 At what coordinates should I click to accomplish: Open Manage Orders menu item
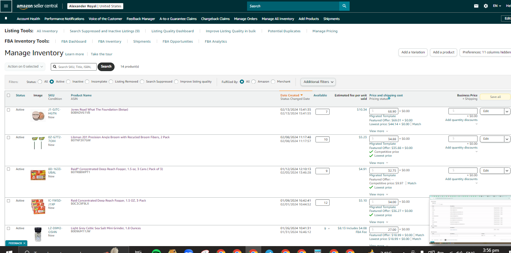(x=246, y=18)
